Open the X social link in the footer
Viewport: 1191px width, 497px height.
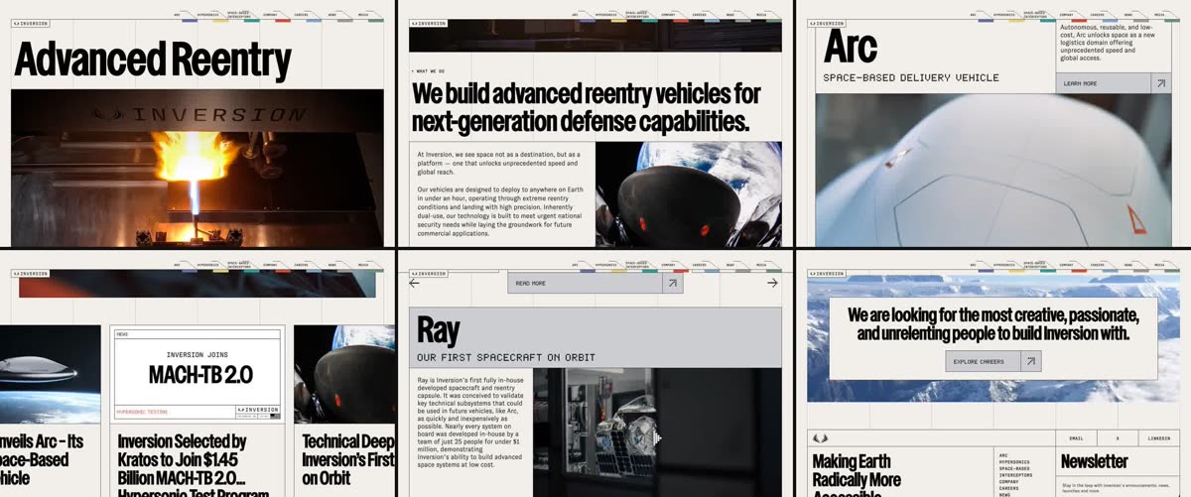tap(1118, 438)
